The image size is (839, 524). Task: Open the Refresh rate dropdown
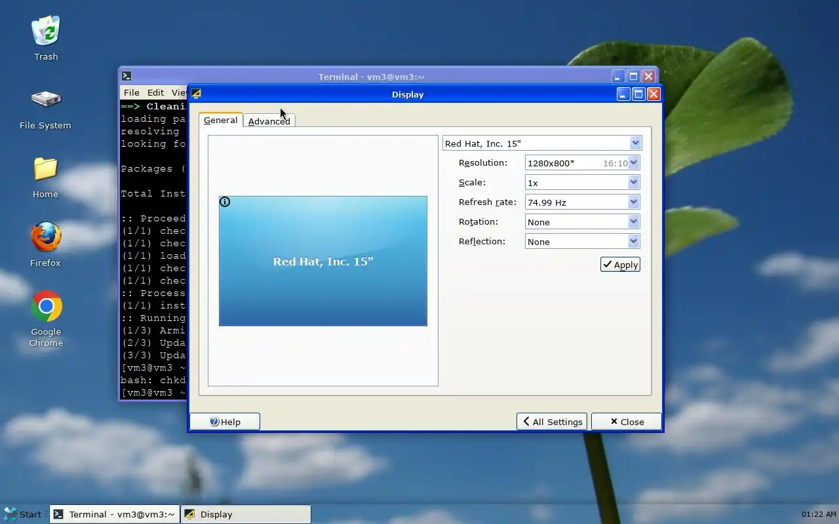pyautogui.click(x=582, y=202)
